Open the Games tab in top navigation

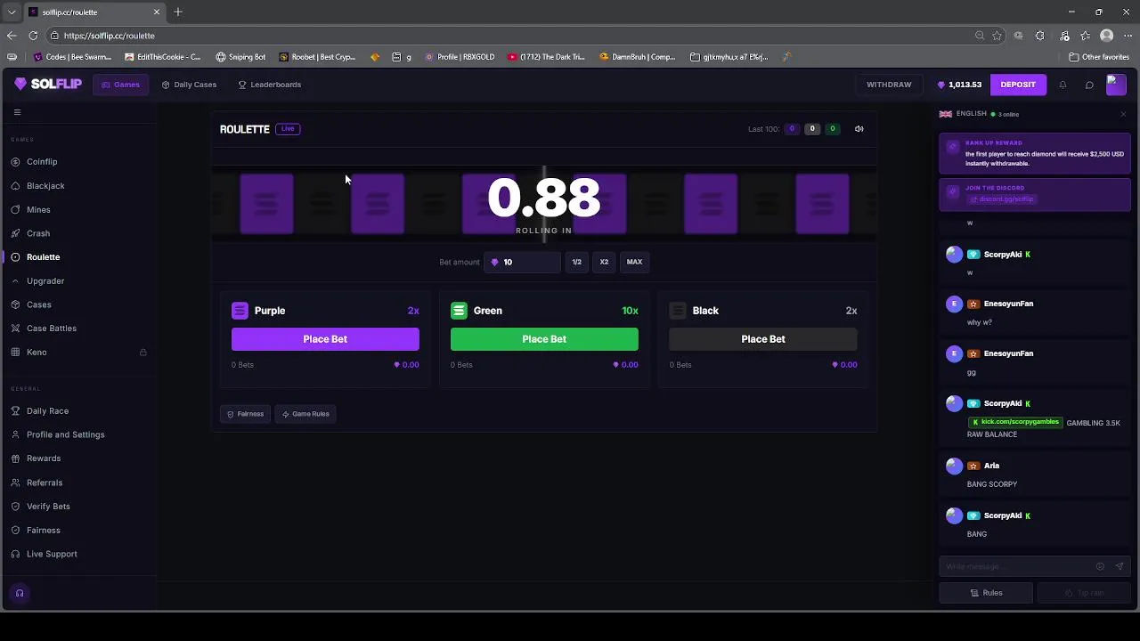point(120,85)
